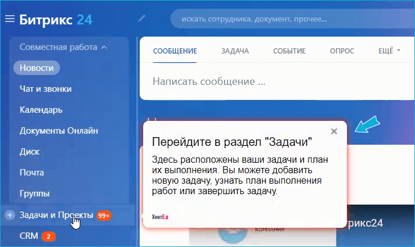Open the hamburger menu next to Битрикс 24

[10, 19]
